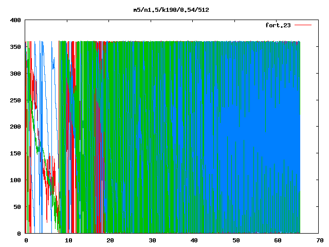Viewport: 329px width, 247px height.
Task: Click x-axis label 10
Action: 68,240
